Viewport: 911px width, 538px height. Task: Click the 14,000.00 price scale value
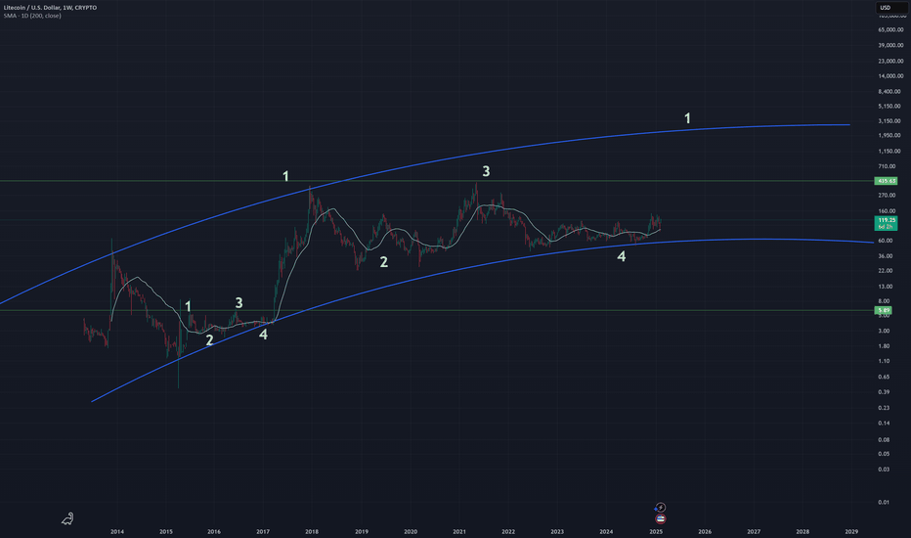click(890, 76)
